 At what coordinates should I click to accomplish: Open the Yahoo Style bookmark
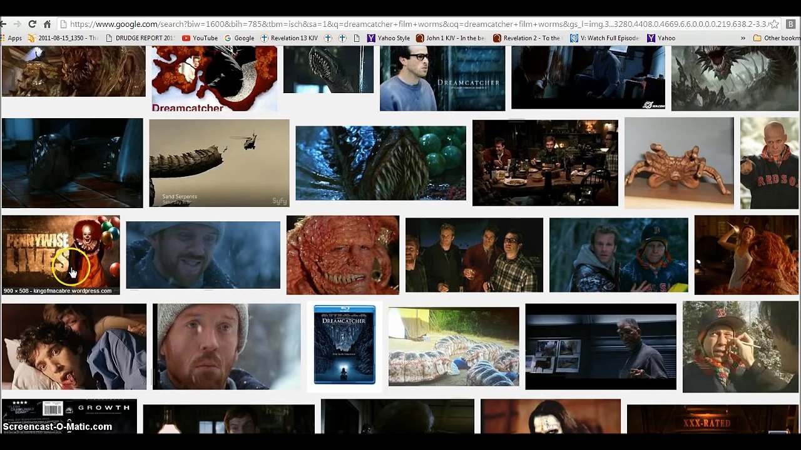click(x=389, y=38)
